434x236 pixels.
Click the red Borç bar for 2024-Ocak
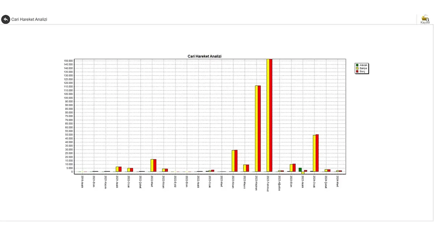point(317,153)
